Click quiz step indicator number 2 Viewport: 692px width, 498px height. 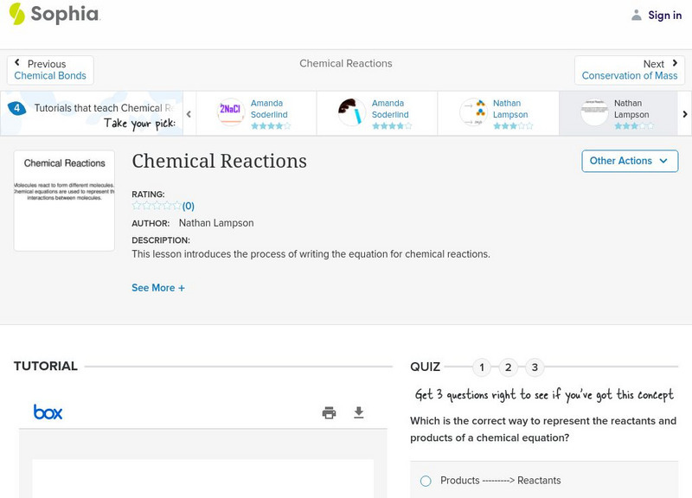(x=508, y=367)
